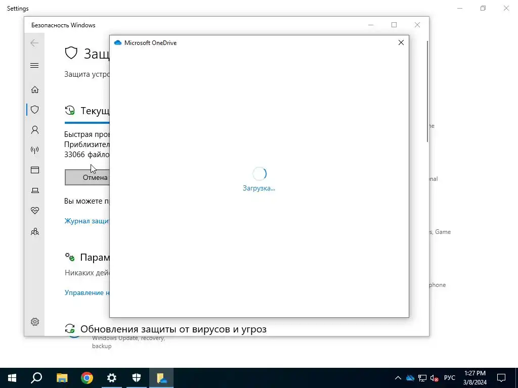Open App & browser control icon

pos(35,170)
